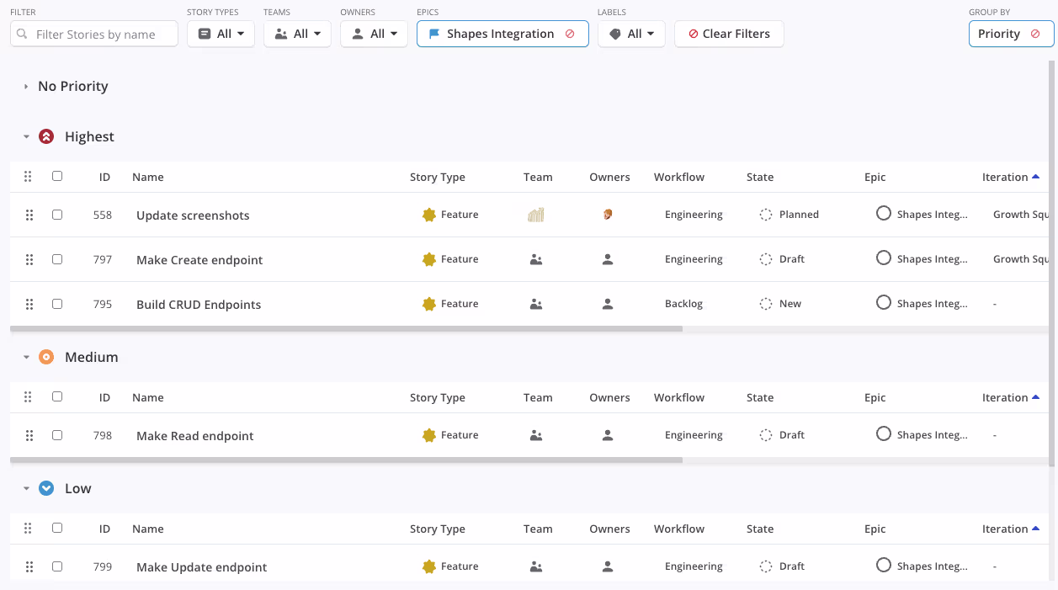1058x590 pixels.
Task: Click the Feature icon on Update screenshots row
Action: click(429, 215)
